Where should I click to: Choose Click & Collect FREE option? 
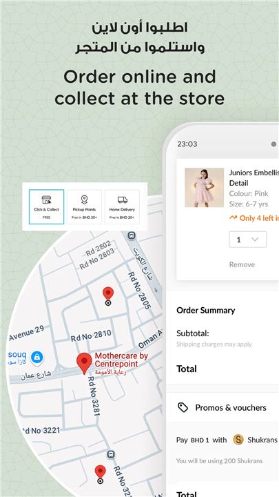click(47, 207)
